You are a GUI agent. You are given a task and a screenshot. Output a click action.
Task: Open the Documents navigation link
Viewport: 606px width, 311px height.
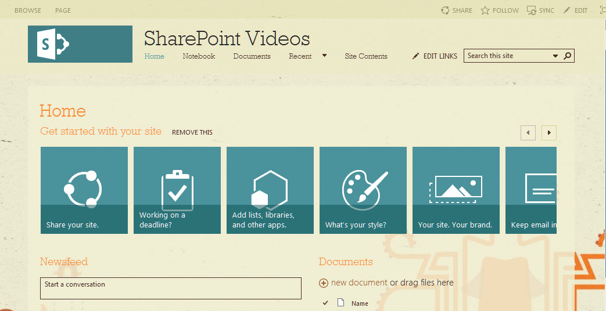point(252,56)
